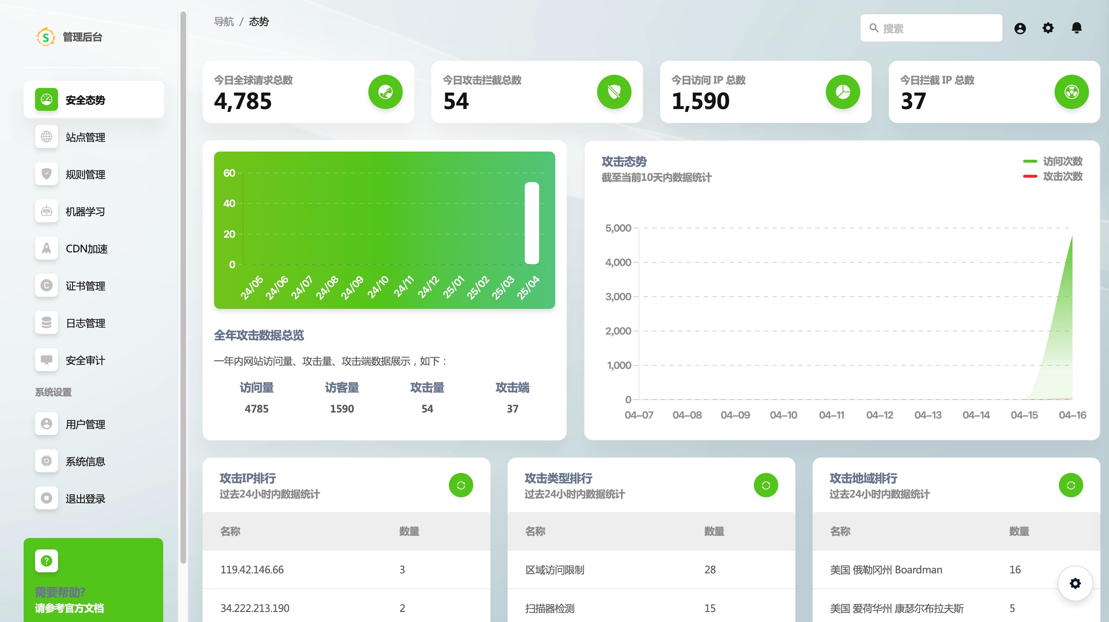Viewport: 1109px width, 622px height.
Task: Click 导航 breadcrumb link
Action: [x=224, y=21]
